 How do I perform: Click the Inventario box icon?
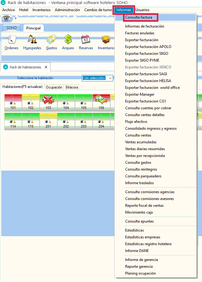coord(106,42)
